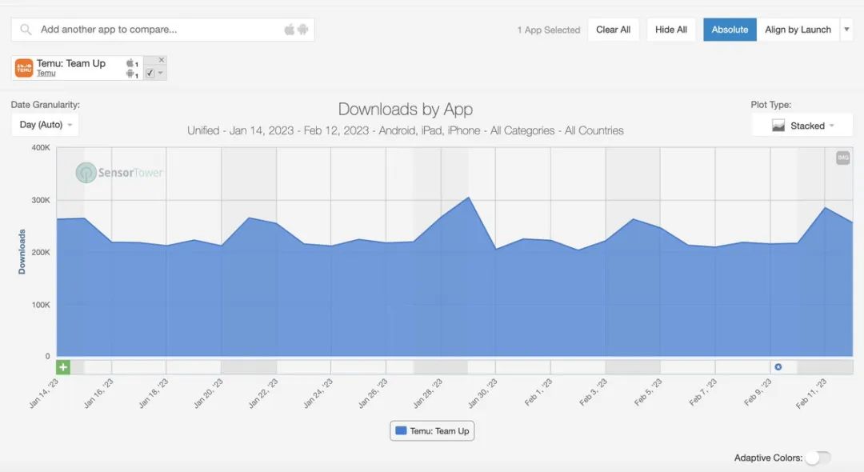
Task: Export chart with the IMG icon
Action: [843, 158]
